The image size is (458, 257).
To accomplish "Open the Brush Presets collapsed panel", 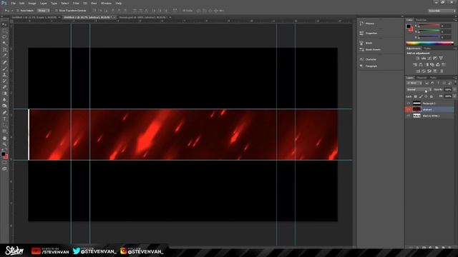I will coord(372,50).
